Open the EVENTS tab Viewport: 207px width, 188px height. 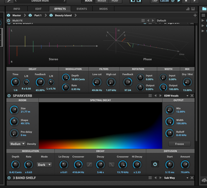(x=82, y=9)
